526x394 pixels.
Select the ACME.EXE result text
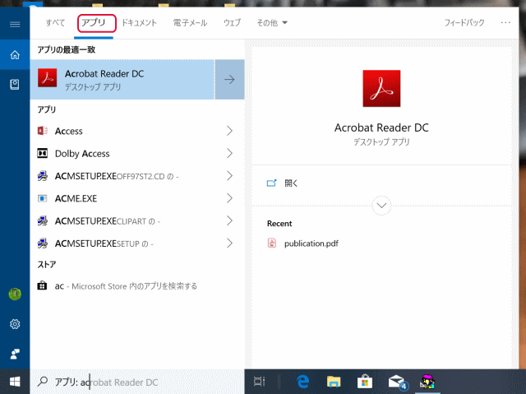click(76, 198)
